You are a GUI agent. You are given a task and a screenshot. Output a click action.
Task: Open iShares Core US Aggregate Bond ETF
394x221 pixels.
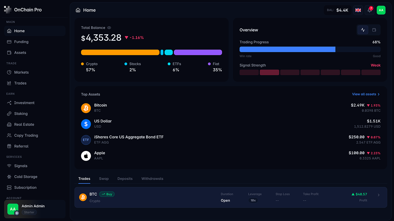tap(129, 137)
